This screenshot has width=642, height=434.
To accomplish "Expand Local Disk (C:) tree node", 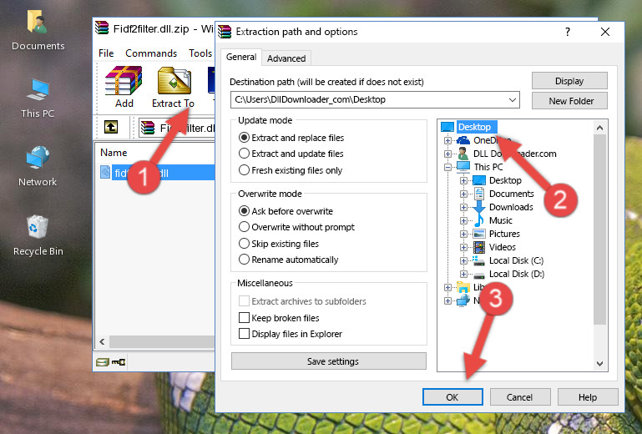I will point(463,260).
